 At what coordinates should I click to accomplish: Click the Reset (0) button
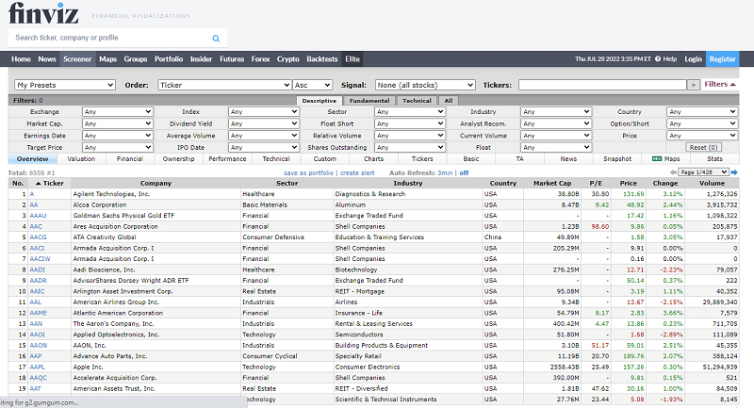pyautogui.click(x=703, y=148)
